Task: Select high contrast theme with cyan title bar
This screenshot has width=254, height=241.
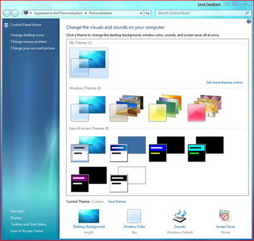Action: pyautogui.click(x=206, y=149)
